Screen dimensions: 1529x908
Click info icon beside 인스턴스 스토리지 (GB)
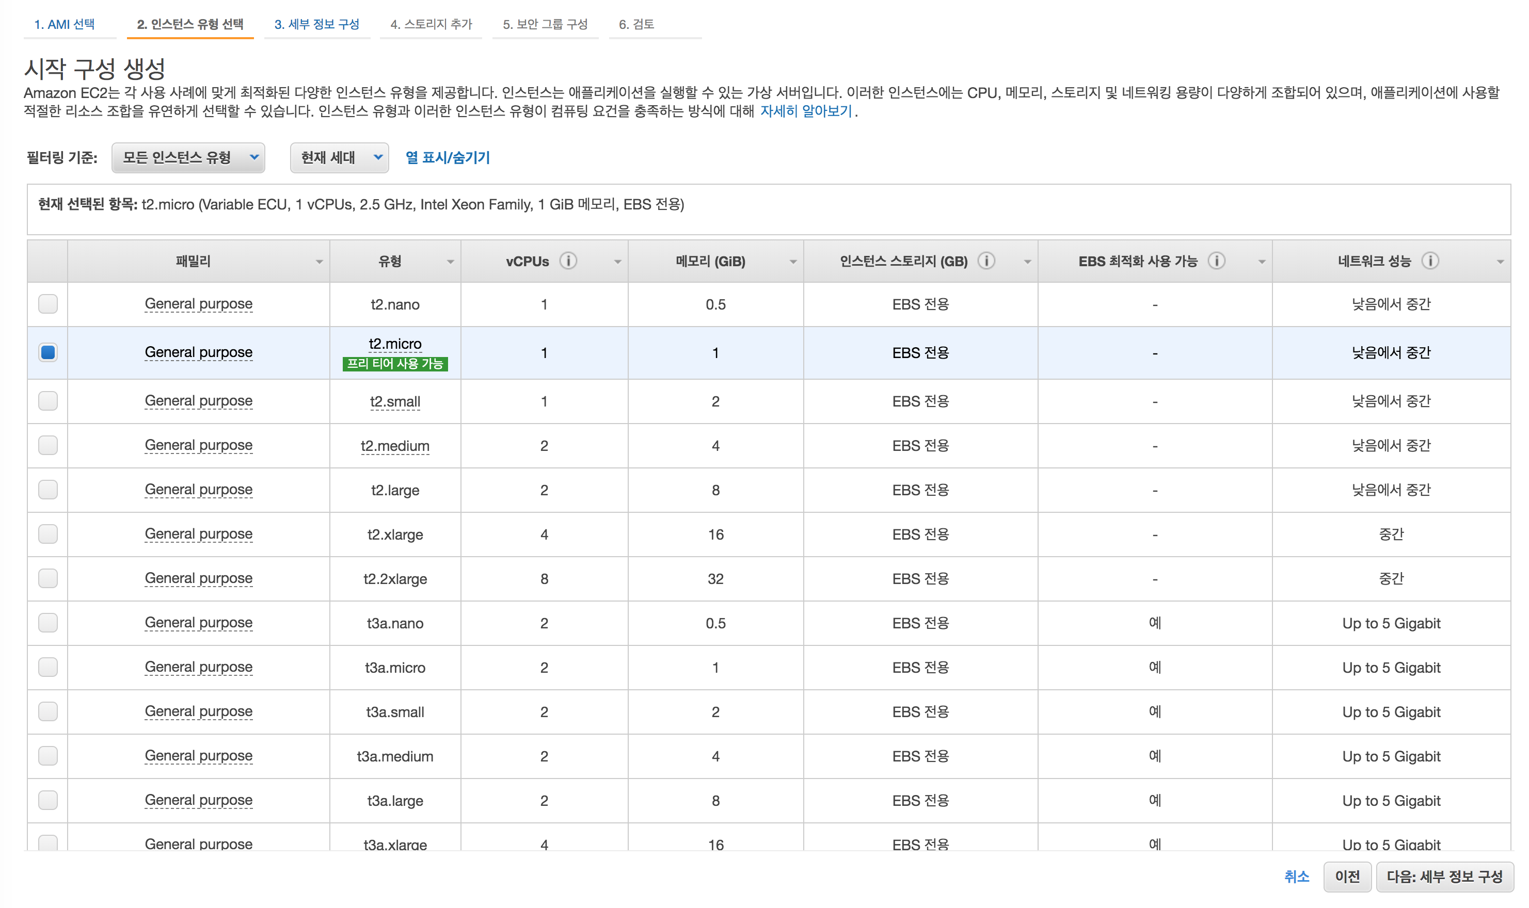click(x=985, y=261)
